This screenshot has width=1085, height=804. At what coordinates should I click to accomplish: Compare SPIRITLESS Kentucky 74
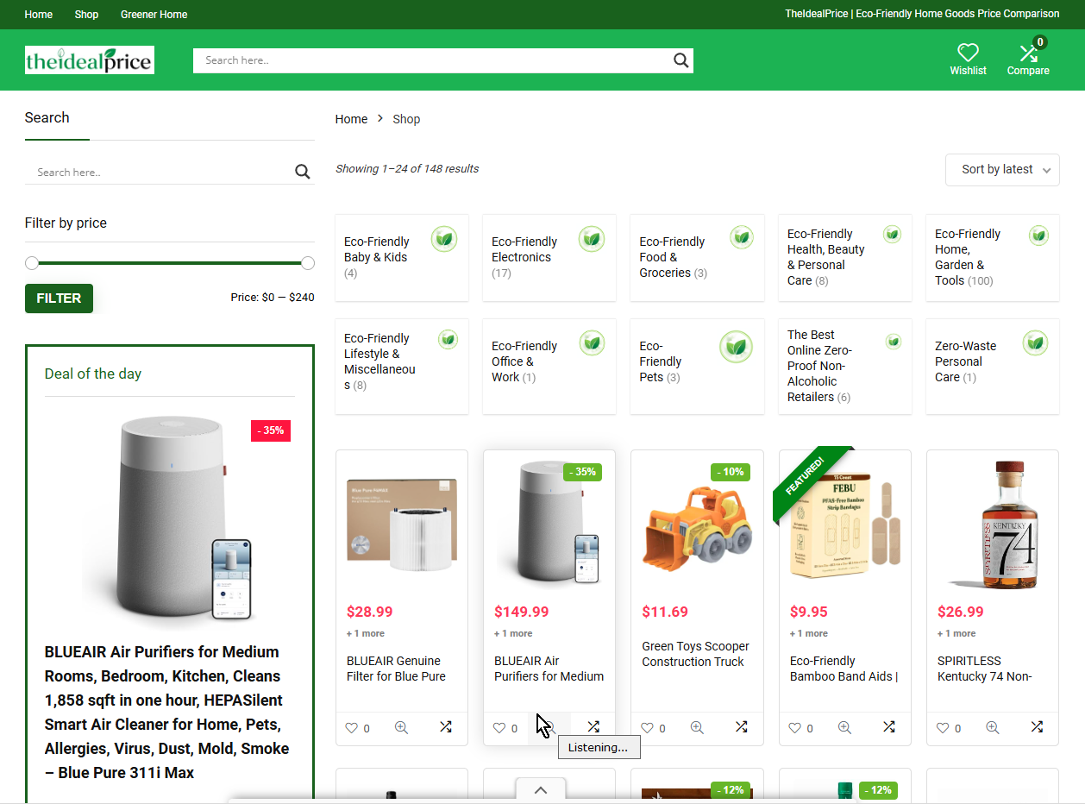point(1037,727)
